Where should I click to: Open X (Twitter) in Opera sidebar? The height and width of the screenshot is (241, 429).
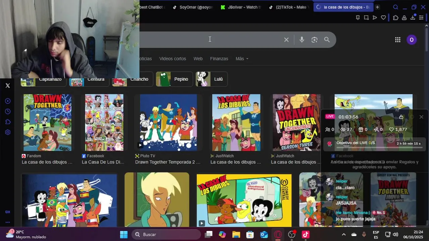click(8, 86)
